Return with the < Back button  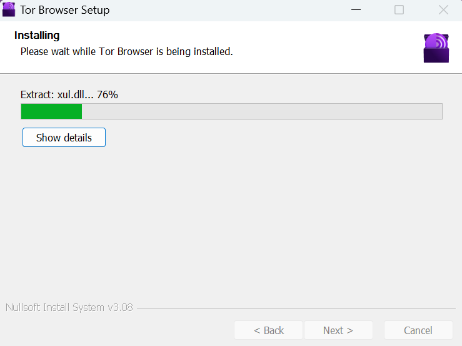[x=269, y=330]
